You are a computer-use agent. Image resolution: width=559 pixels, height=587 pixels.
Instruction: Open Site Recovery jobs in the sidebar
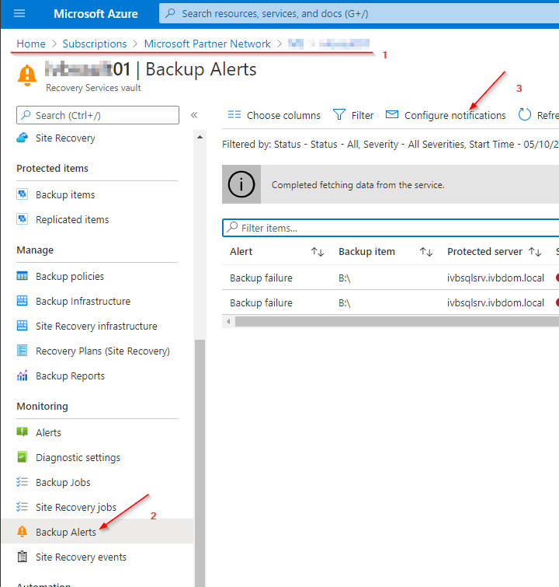click(x=76, y=507)
